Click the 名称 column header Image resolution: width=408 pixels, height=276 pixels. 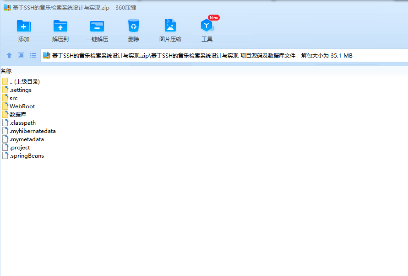(x=6, y=71)
